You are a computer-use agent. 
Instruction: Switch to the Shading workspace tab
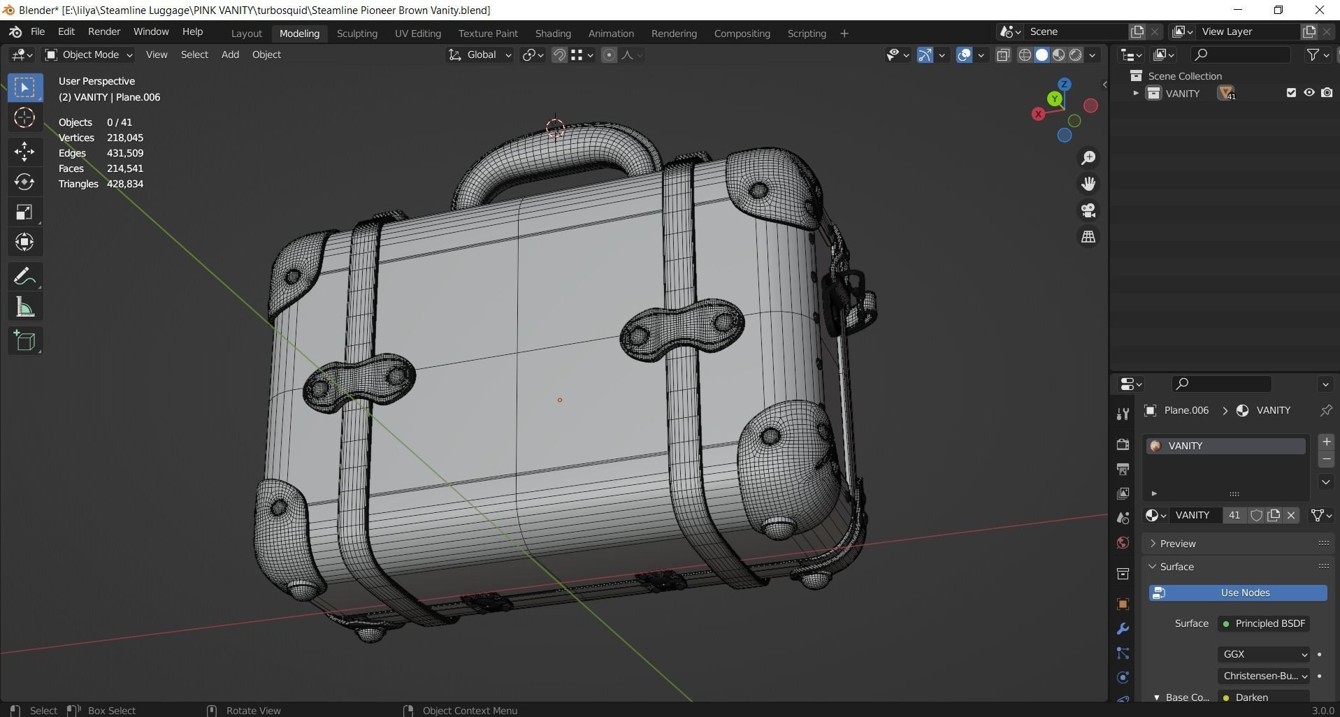click(553, 34)
